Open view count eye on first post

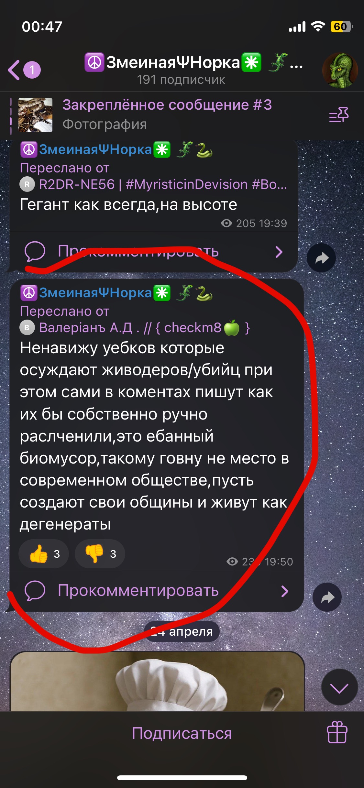pos(226,223)
